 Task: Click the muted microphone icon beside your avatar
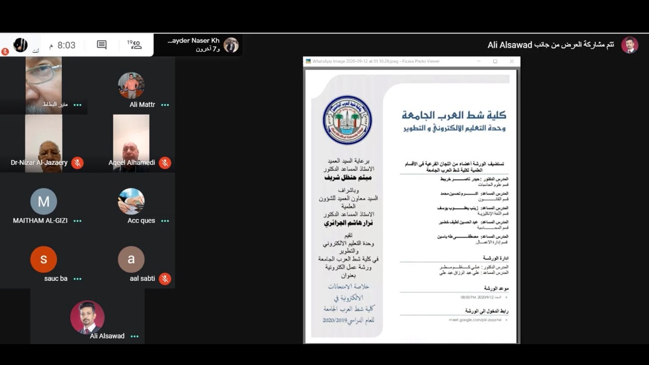5,52
